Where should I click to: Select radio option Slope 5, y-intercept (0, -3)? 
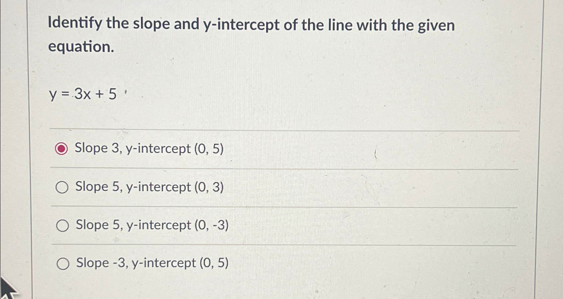[x=62, y=226]
